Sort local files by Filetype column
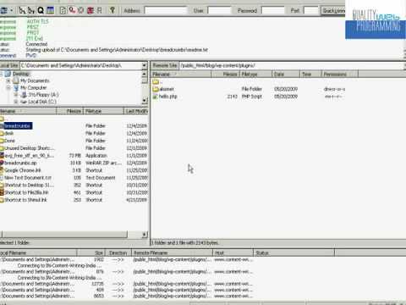This screenshot has height=305, width=406. tap(103, 111)
